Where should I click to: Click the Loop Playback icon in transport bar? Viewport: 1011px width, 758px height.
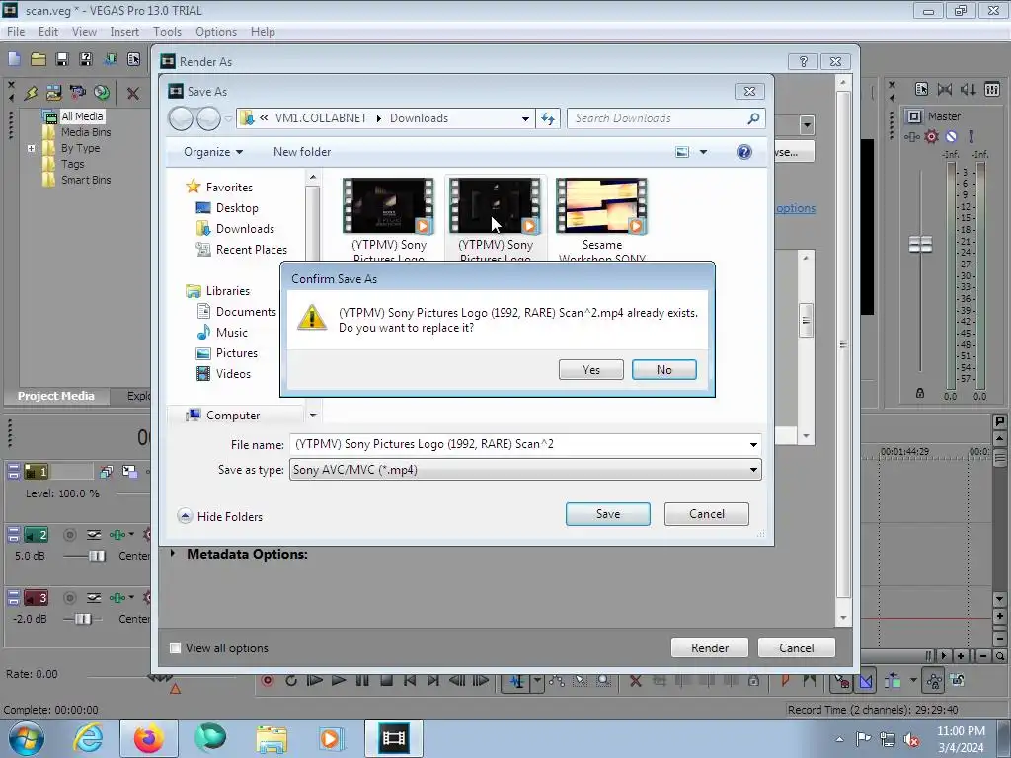(x=291, y=681)
